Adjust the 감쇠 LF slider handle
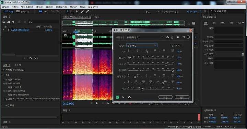This screenshot has height=129, width=247. click(x=166, y=64)
